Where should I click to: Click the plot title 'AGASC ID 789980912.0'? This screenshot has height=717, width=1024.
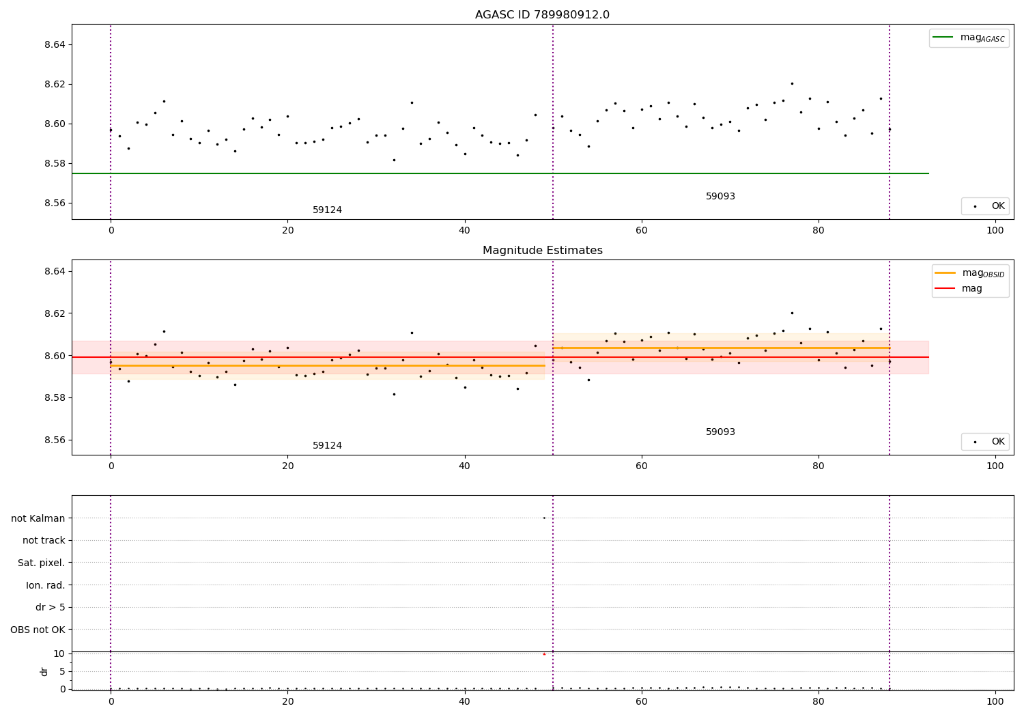coord(542,15)
